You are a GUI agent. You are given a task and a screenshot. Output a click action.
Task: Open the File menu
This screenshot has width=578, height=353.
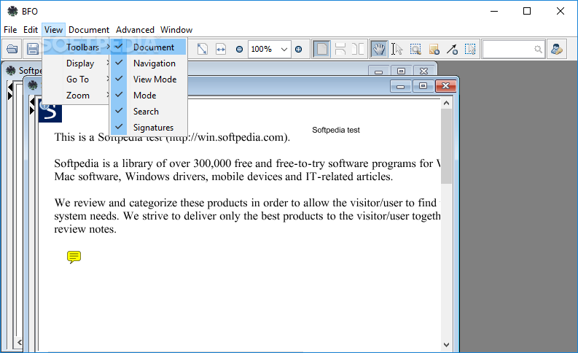pos(10,29)
